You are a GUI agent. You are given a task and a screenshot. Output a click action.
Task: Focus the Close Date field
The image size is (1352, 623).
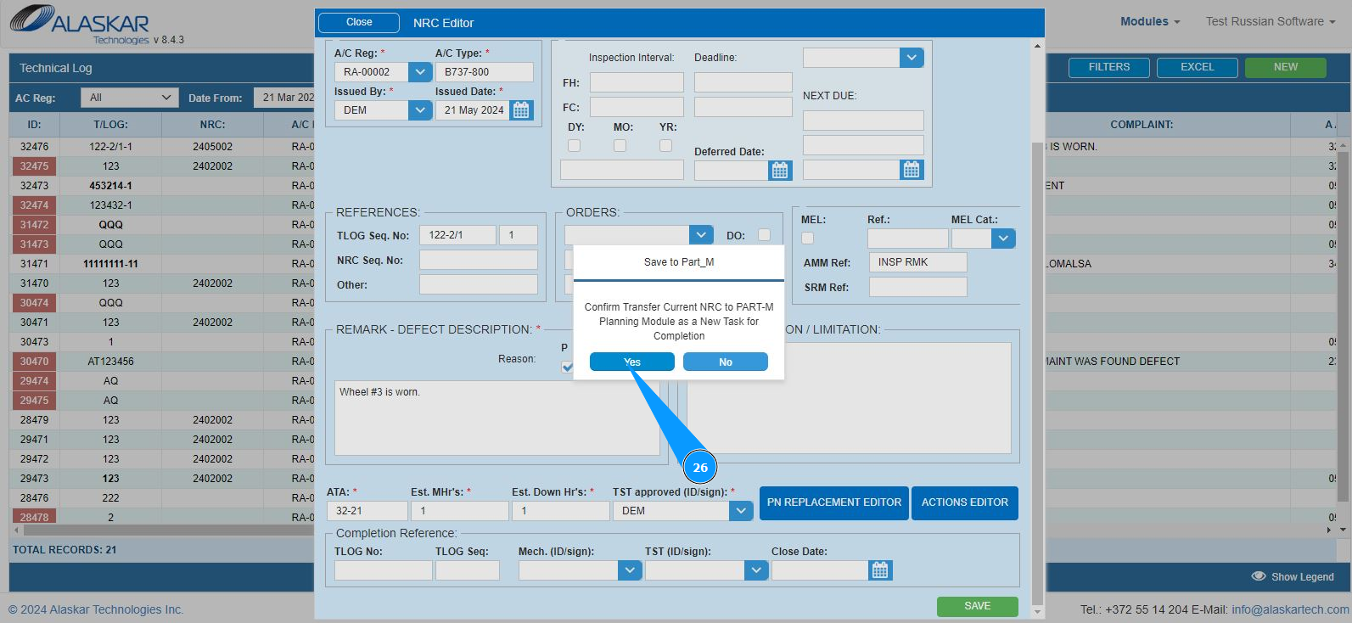(820, 570)
